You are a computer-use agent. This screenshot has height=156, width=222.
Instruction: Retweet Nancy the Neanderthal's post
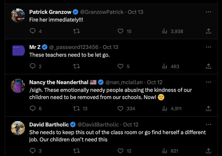pyautogui.click(x=77, y=108)
